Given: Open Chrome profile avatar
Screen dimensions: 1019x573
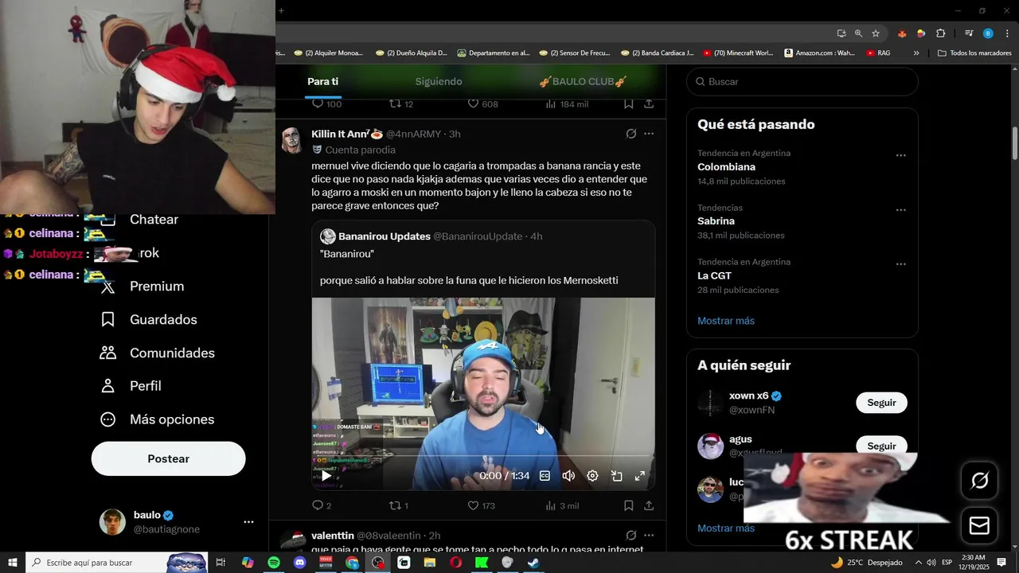Looking at the screenshot, I should coord(988,33).
